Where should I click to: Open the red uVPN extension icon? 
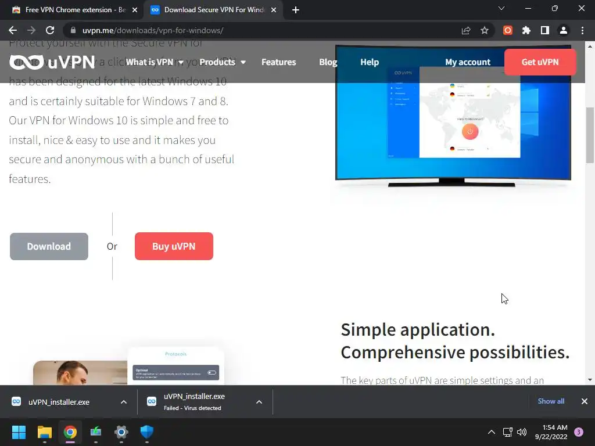click(508, 30)
